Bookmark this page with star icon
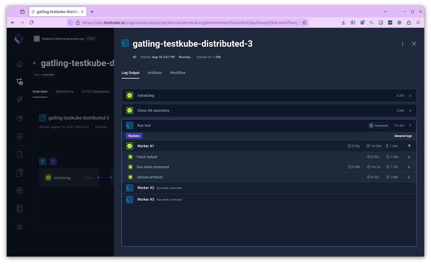The height and width of the screenshot is (264, 431). (x=304, y=23)
